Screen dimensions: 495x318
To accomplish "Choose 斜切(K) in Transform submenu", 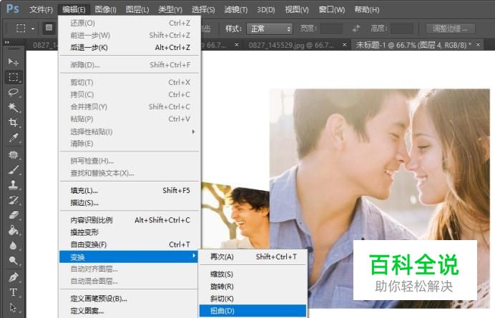I will (253, 299).
